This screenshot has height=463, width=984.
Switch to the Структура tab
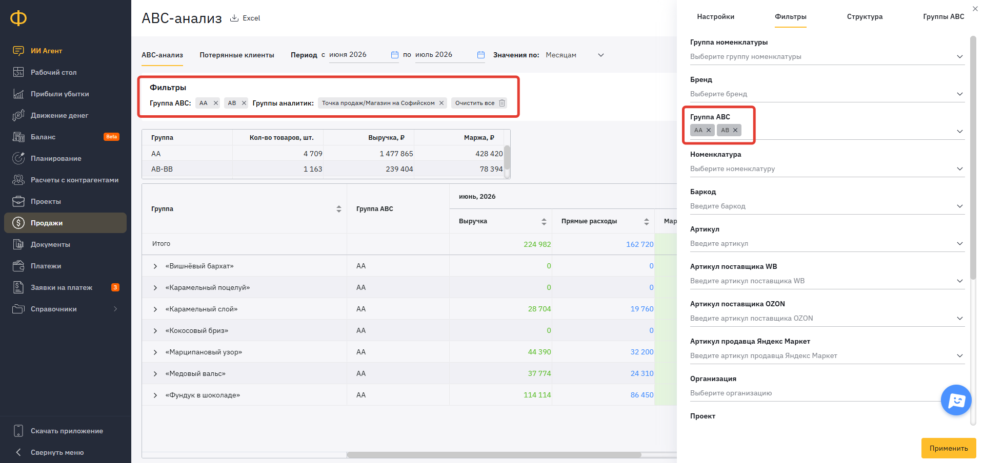click(865, 17)
